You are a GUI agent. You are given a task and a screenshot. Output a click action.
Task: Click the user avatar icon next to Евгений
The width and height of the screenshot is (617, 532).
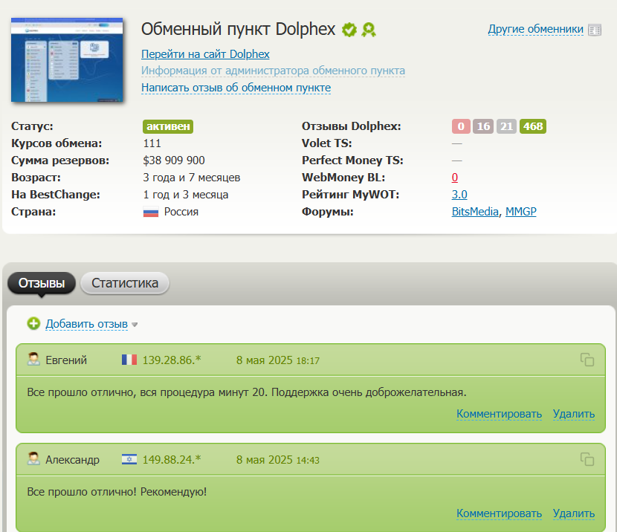[x=33, y=360]
